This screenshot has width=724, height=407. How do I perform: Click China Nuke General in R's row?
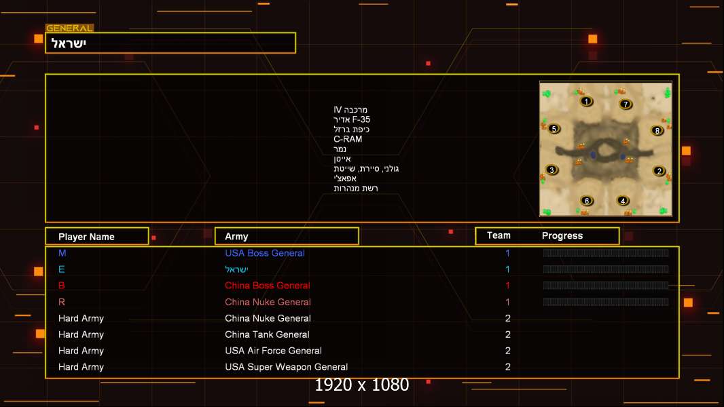pos(268,302)
